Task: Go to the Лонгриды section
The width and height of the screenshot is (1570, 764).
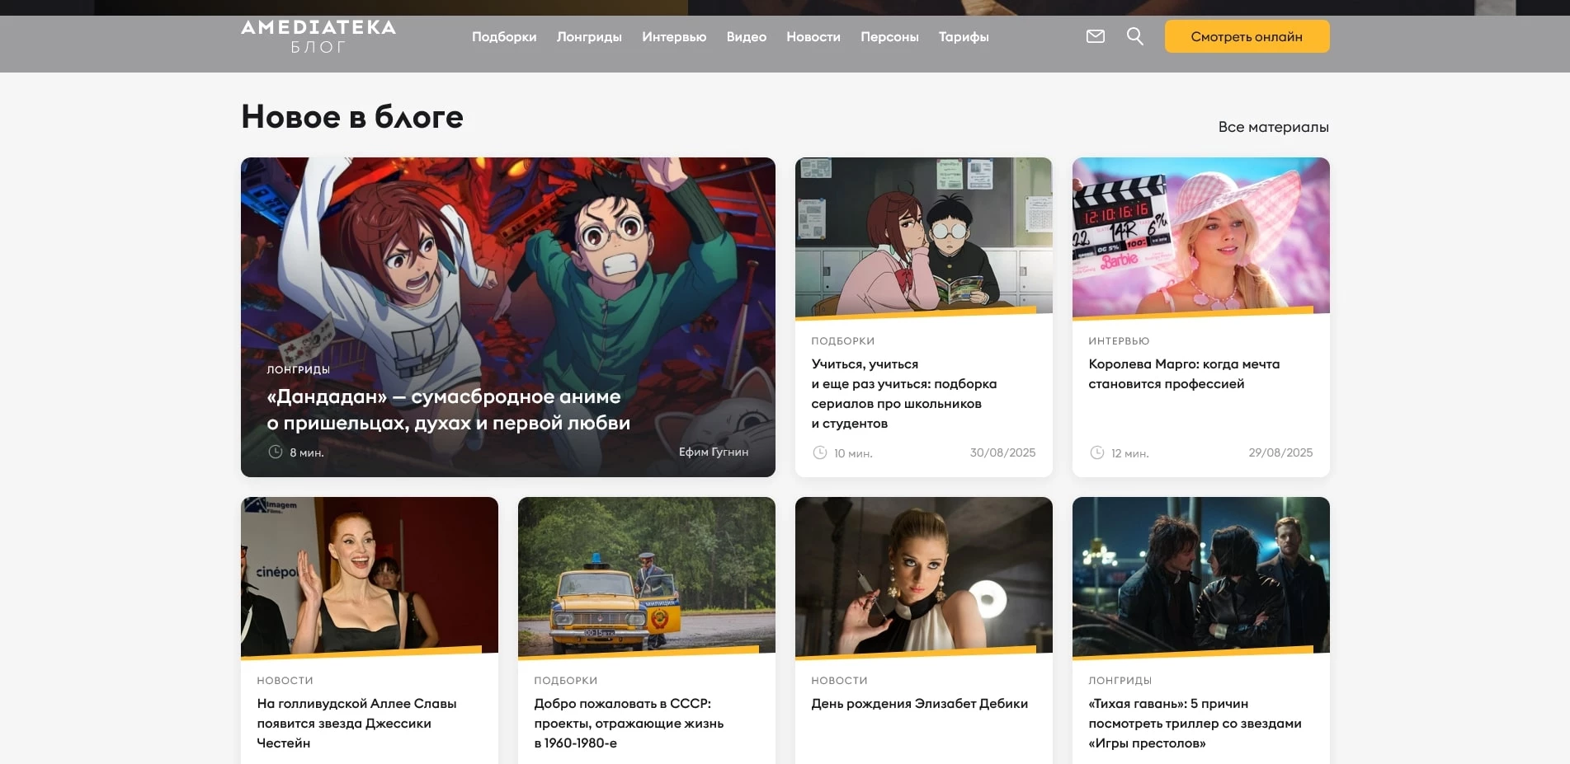Action: (x=589, y=37)
